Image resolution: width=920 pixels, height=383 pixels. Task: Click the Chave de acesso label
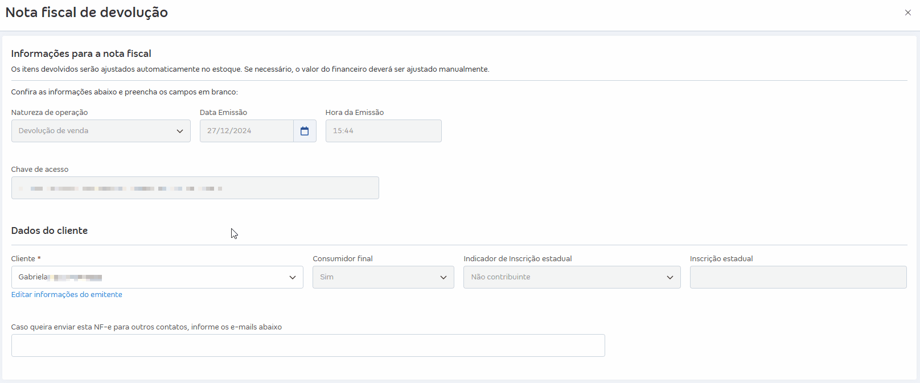(40, 169)
